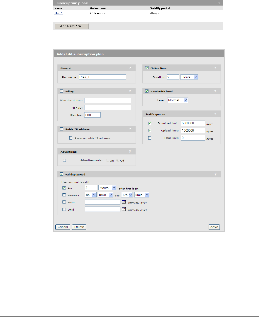This screenshot has height=317, width=259.
Task: Open help icon in General section
Action: point(130,68)
